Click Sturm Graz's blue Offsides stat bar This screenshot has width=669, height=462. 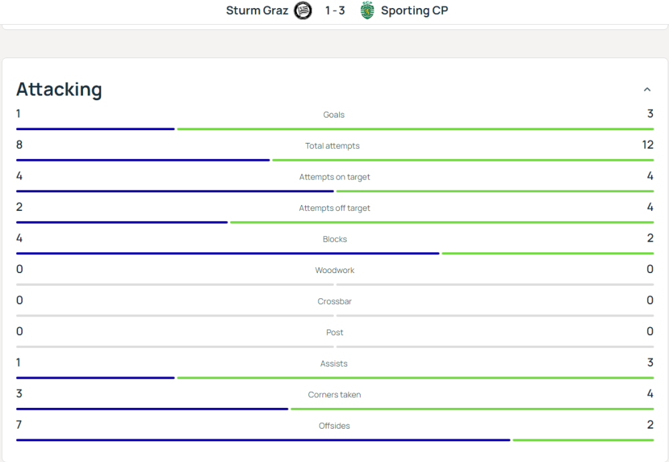click(264, 440)
